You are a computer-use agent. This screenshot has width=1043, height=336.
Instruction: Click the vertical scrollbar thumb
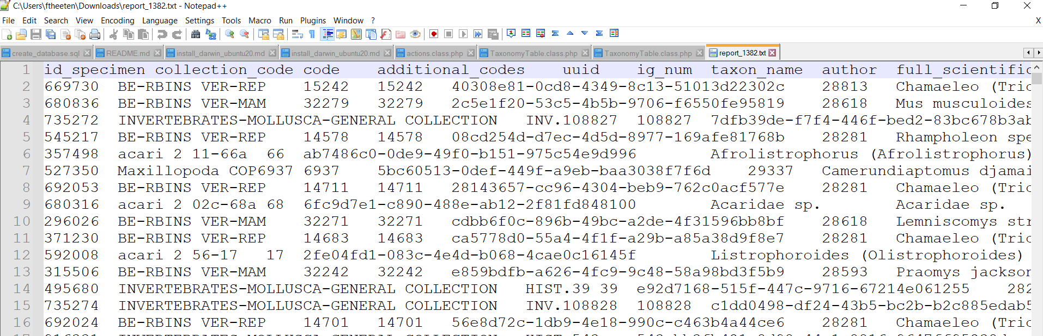[x=1037, y=79]
